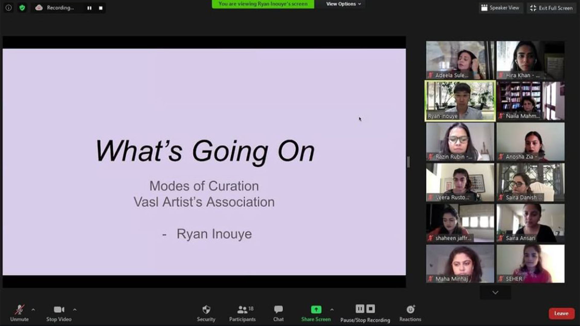This screenshot has height=326, width=580.
Task: Expand video options arrow beside Stop Video
Action: click(x=75, y=310)
